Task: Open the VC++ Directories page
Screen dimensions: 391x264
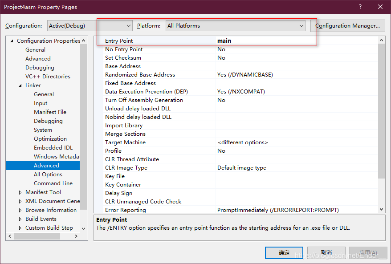Action: (x=48, y=76)
